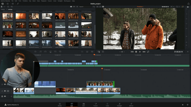
Task: Click the Close Up edit icon
Action: (50, 52)
